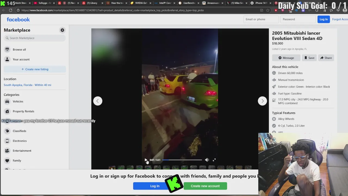Enter fullscreen on the video

click(214, 160)
